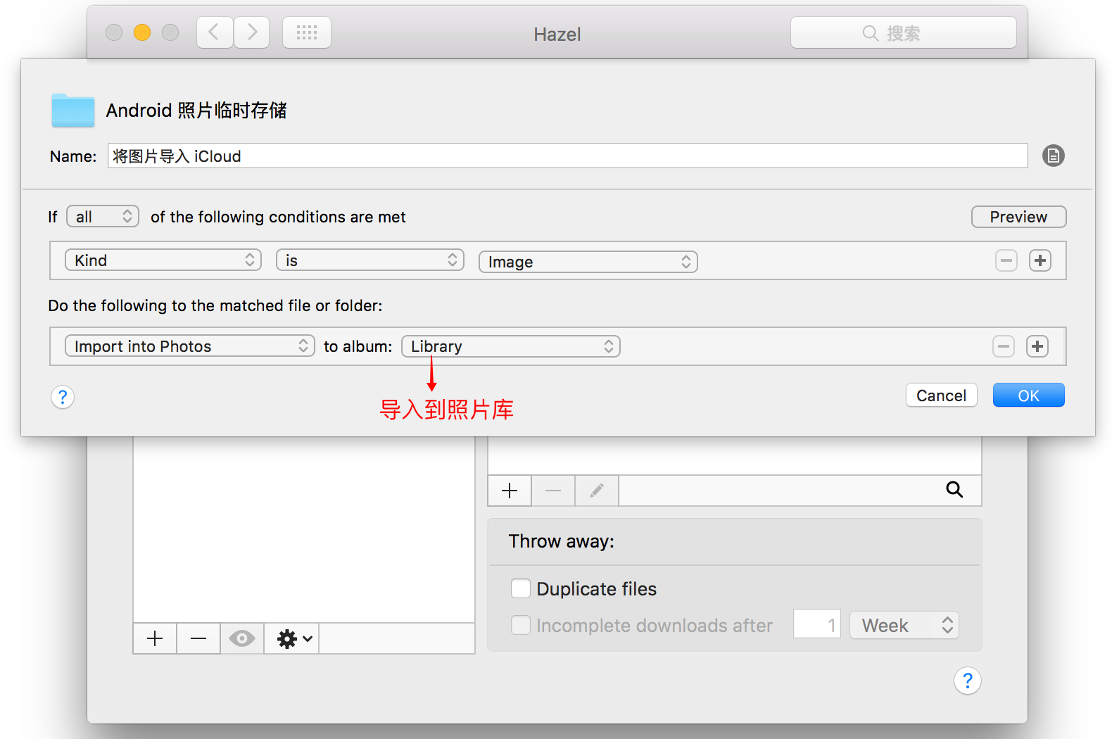Toggle the Incomplete downloads after checkbox
Screen dimensions: 1112x739
tap(521, 625)
